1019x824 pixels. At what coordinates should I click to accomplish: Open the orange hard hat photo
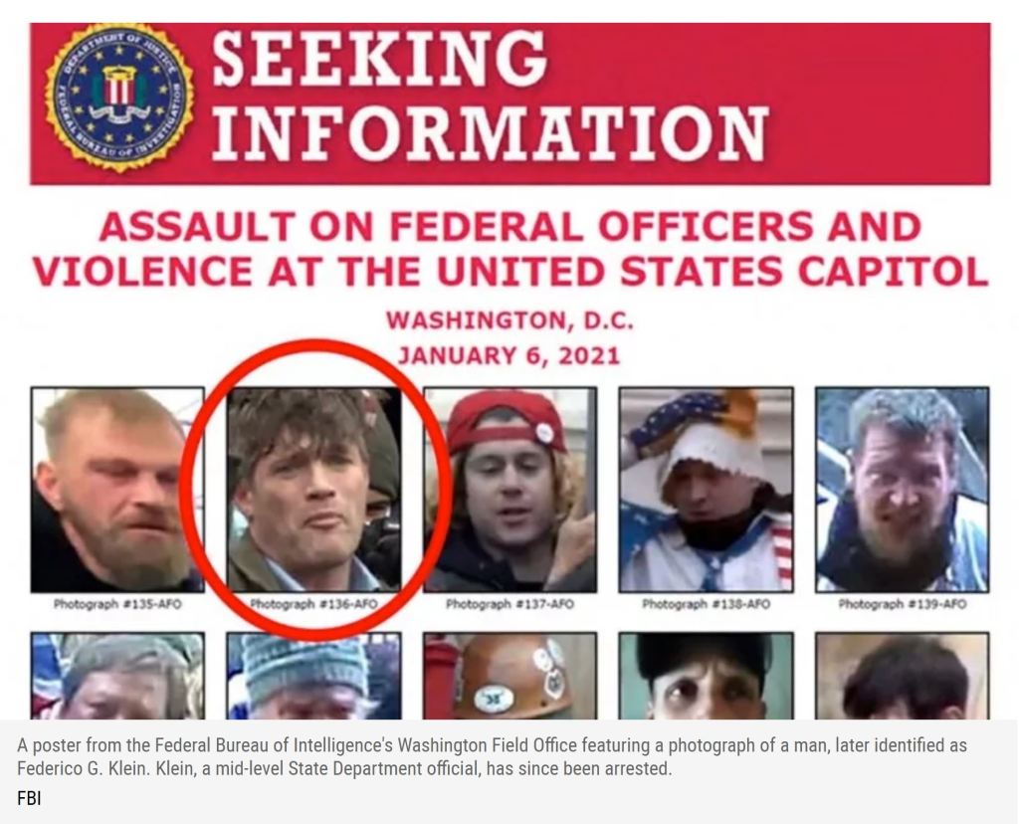[x=510, y=676]
